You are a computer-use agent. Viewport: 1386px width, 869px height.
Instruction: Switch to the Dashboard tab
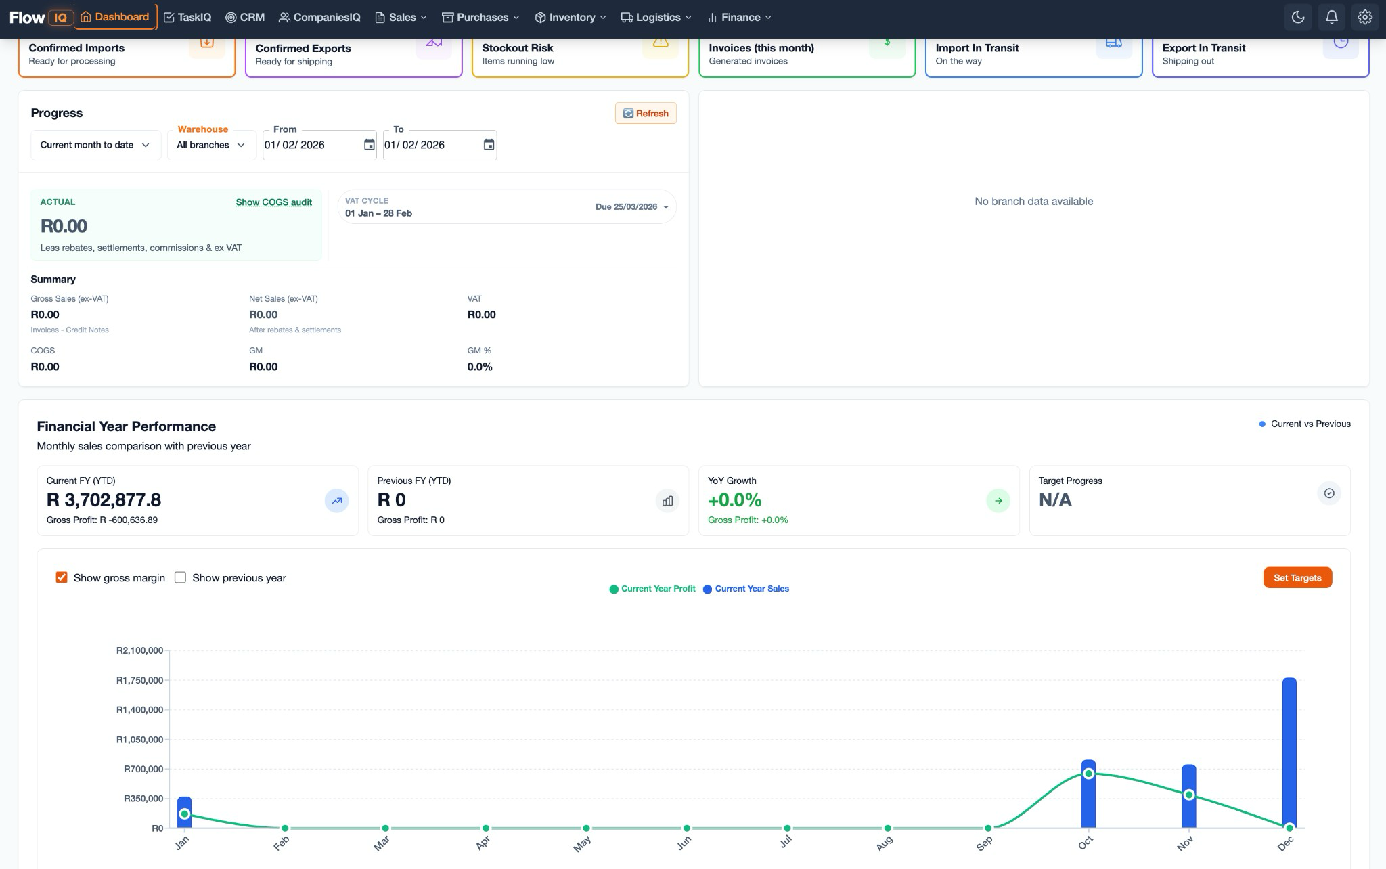[x=114, y=17]
